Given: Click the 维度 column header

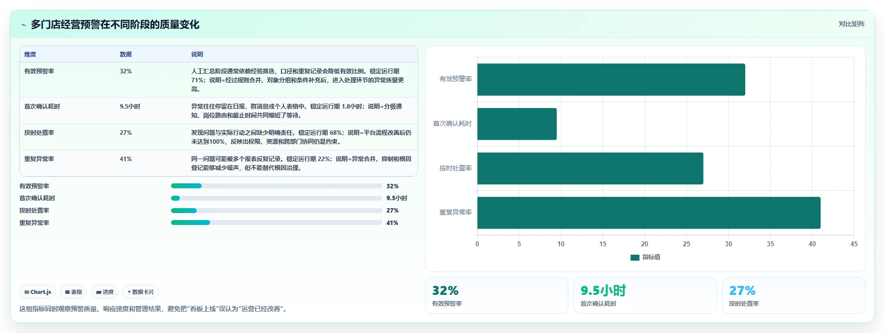Looking at the screenshot, I should (30, 55).
